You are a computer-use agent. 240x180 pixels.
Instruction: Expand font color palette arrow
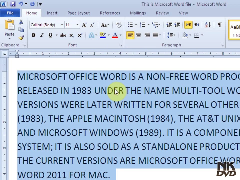[x=121, y=35]
